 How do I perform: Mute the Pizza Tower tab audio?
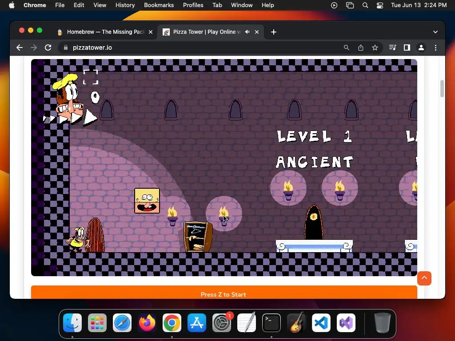coord(247,32)
